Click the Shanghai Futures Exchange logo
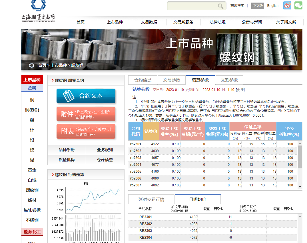 pos(38,11)
